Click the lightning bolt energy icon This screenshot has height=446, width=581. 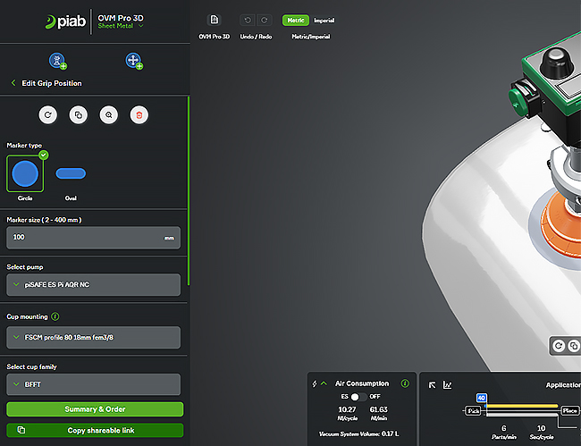(315, 383)
